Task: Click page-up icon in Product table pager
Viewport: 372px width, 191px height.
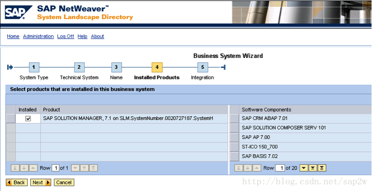Action: pyautogui.click(x=24, y=168)
